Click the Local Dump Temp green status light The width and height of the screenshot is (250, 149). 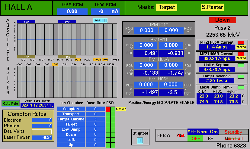coord(241,87)
